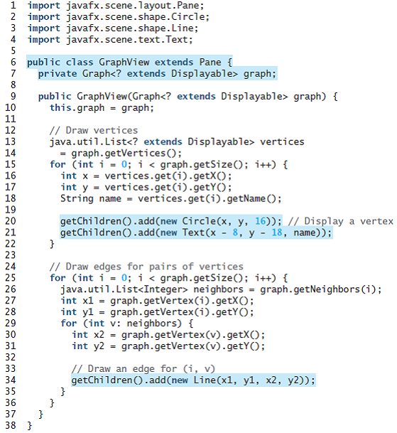
Task: Click the GraphView constructor signature on line 9
Action: [188, 97]
